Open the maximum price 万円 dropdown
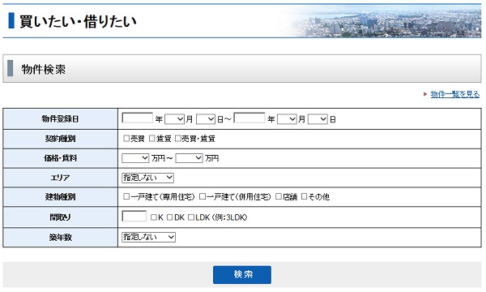 [x=189, y=158]
